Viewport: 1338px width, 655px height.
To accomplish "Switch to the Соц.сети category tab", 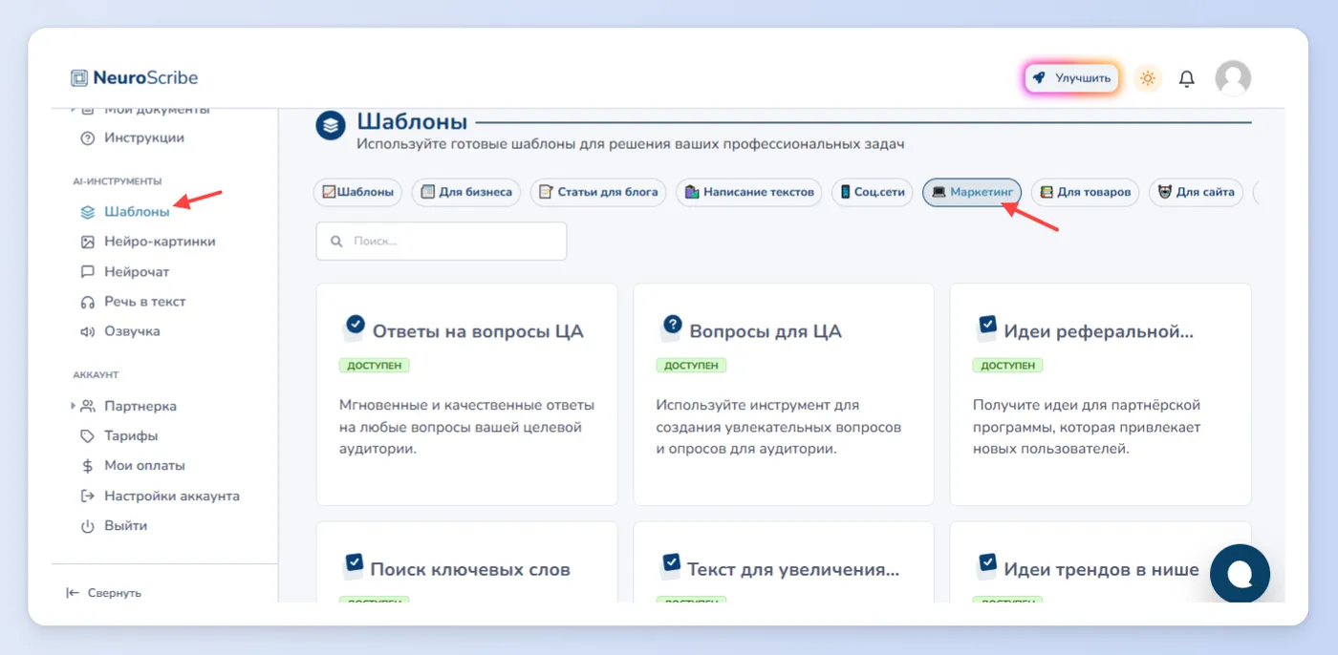I will pyautogui.click(x=873, y=192).
